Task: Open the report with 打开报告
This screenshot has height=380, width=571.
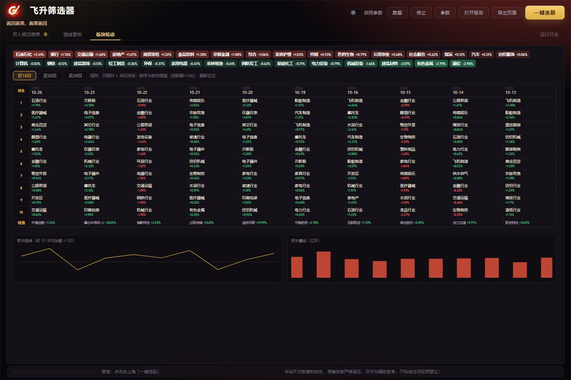Action: (x=474, y=13)
